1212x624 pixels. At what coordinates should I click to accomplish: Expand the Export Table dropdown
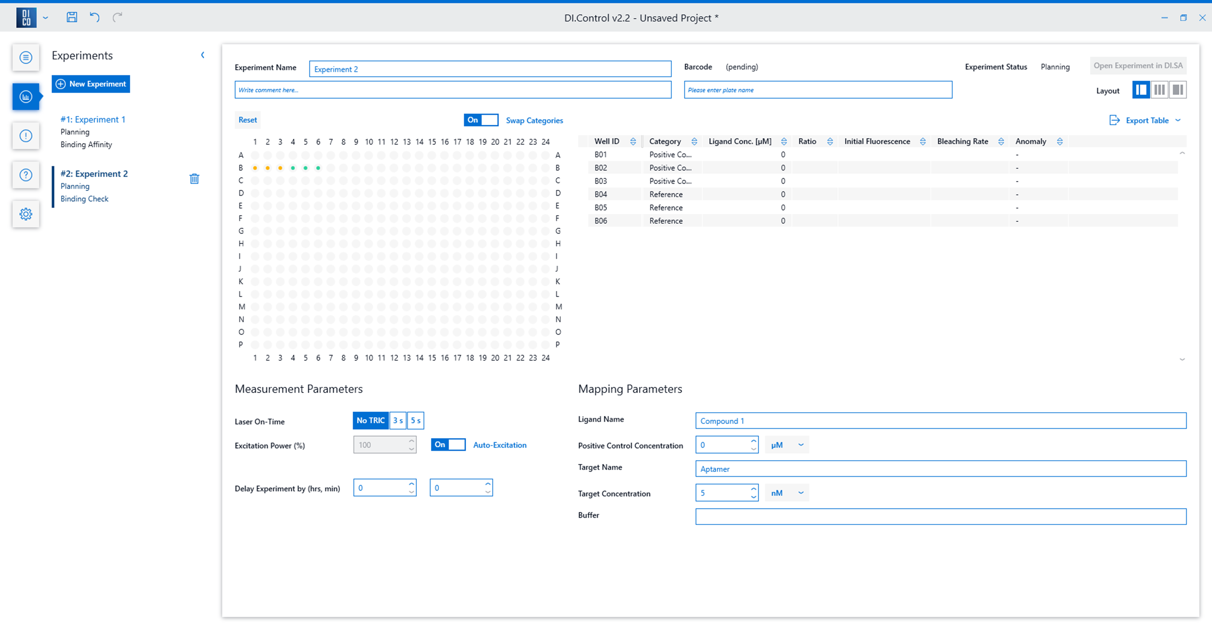pos(1178,120)
